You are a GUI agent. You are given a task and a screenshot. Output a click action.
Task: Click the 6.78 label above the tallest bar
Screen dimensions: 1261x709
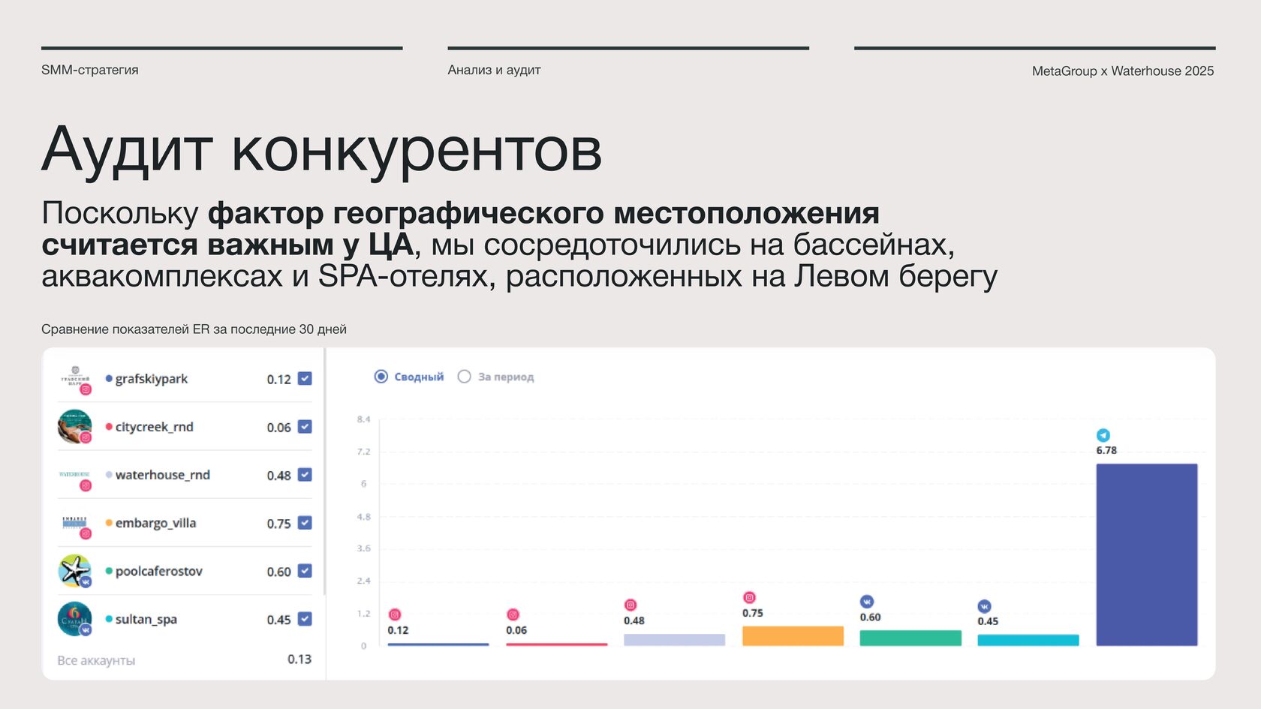[1106, 450]
